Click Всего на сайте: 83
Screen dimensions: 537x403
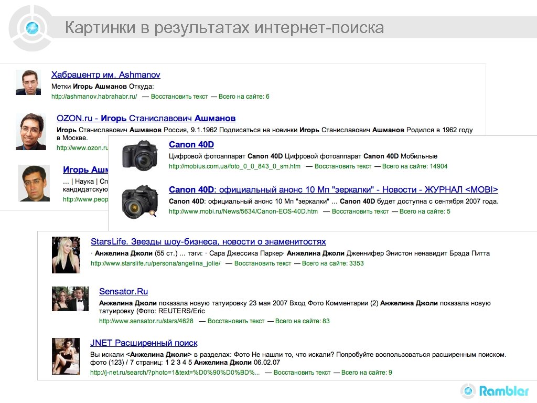(303, 321)
